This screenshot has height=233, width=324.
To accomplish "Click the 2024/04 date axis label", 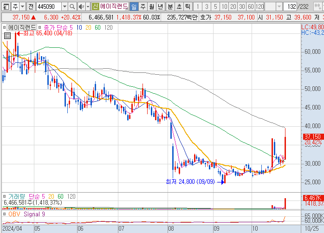I will click(x=12, y=229).
